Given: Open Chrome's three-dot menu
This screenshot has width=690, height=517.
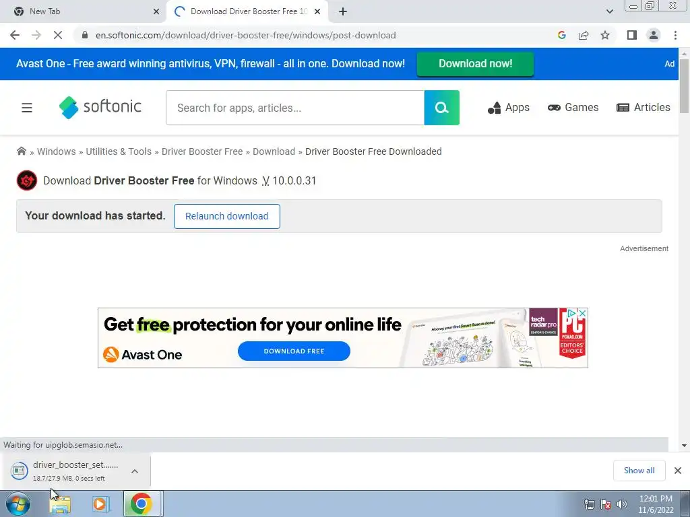Looking at the screenshot, I should pyautogui.click(x=675, y=35).
